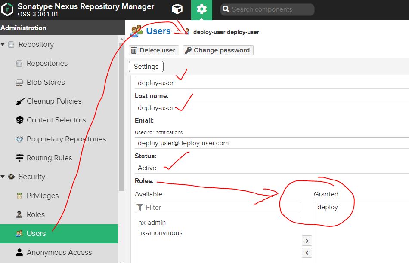The width and height of the screenshot is (409, 263).
Task: Click the Security section icon
Action: point(11,177)
